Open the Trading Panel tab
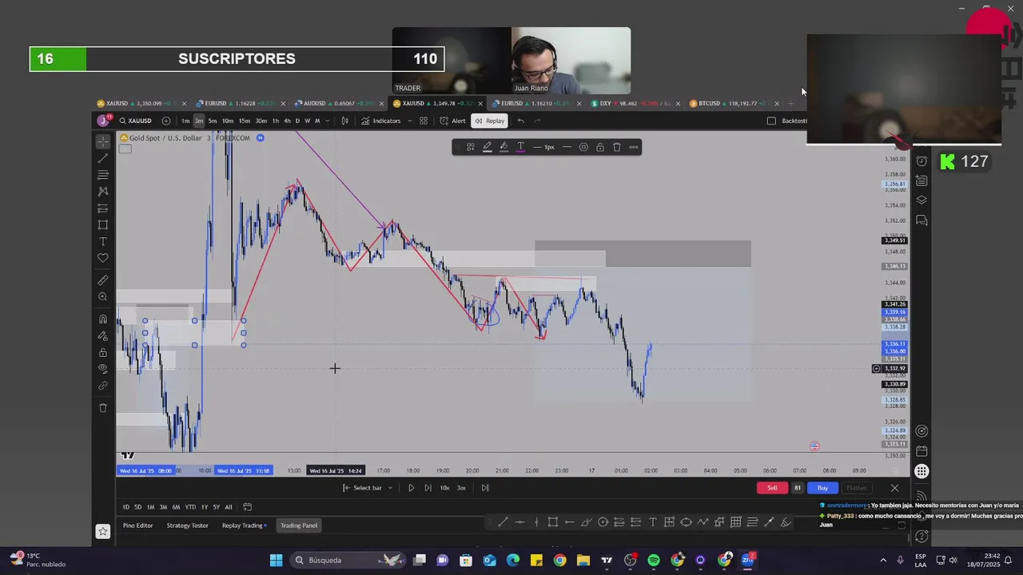 click(x=299, y=525)
